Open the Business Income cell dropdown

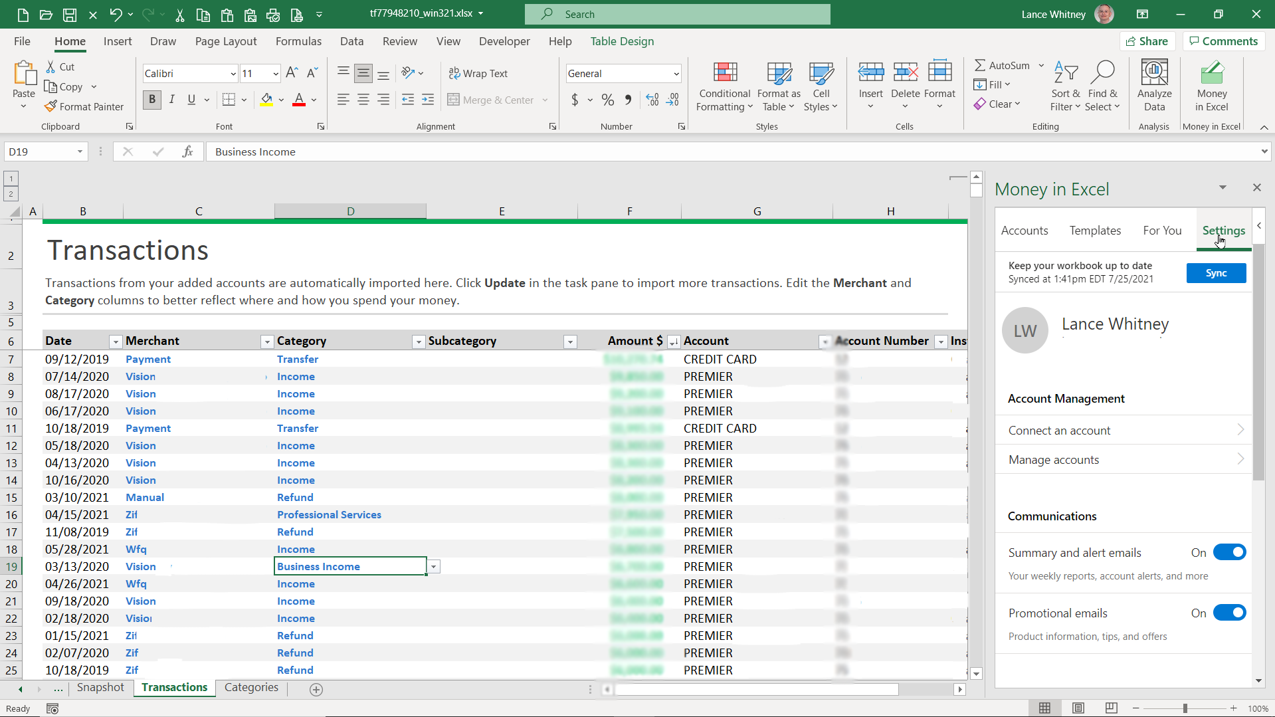[x=433, y=566]
